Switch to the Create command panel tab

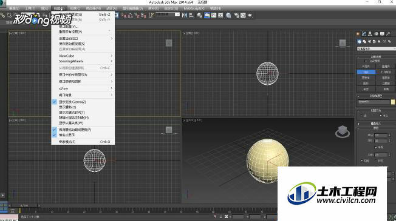tap(358, 34)
